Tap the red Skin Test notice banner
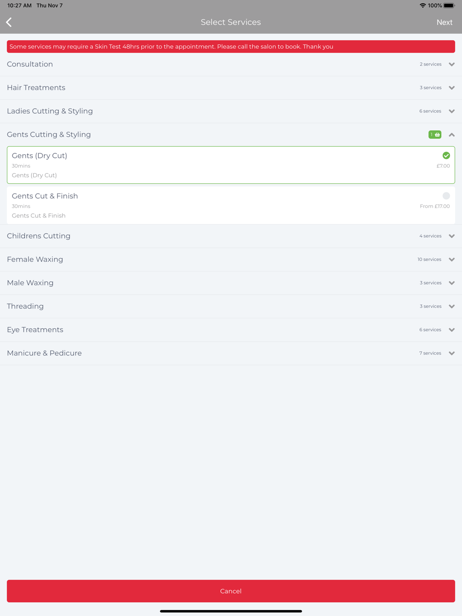This screenshot has height=616, width=462. (x=231, y=47)
